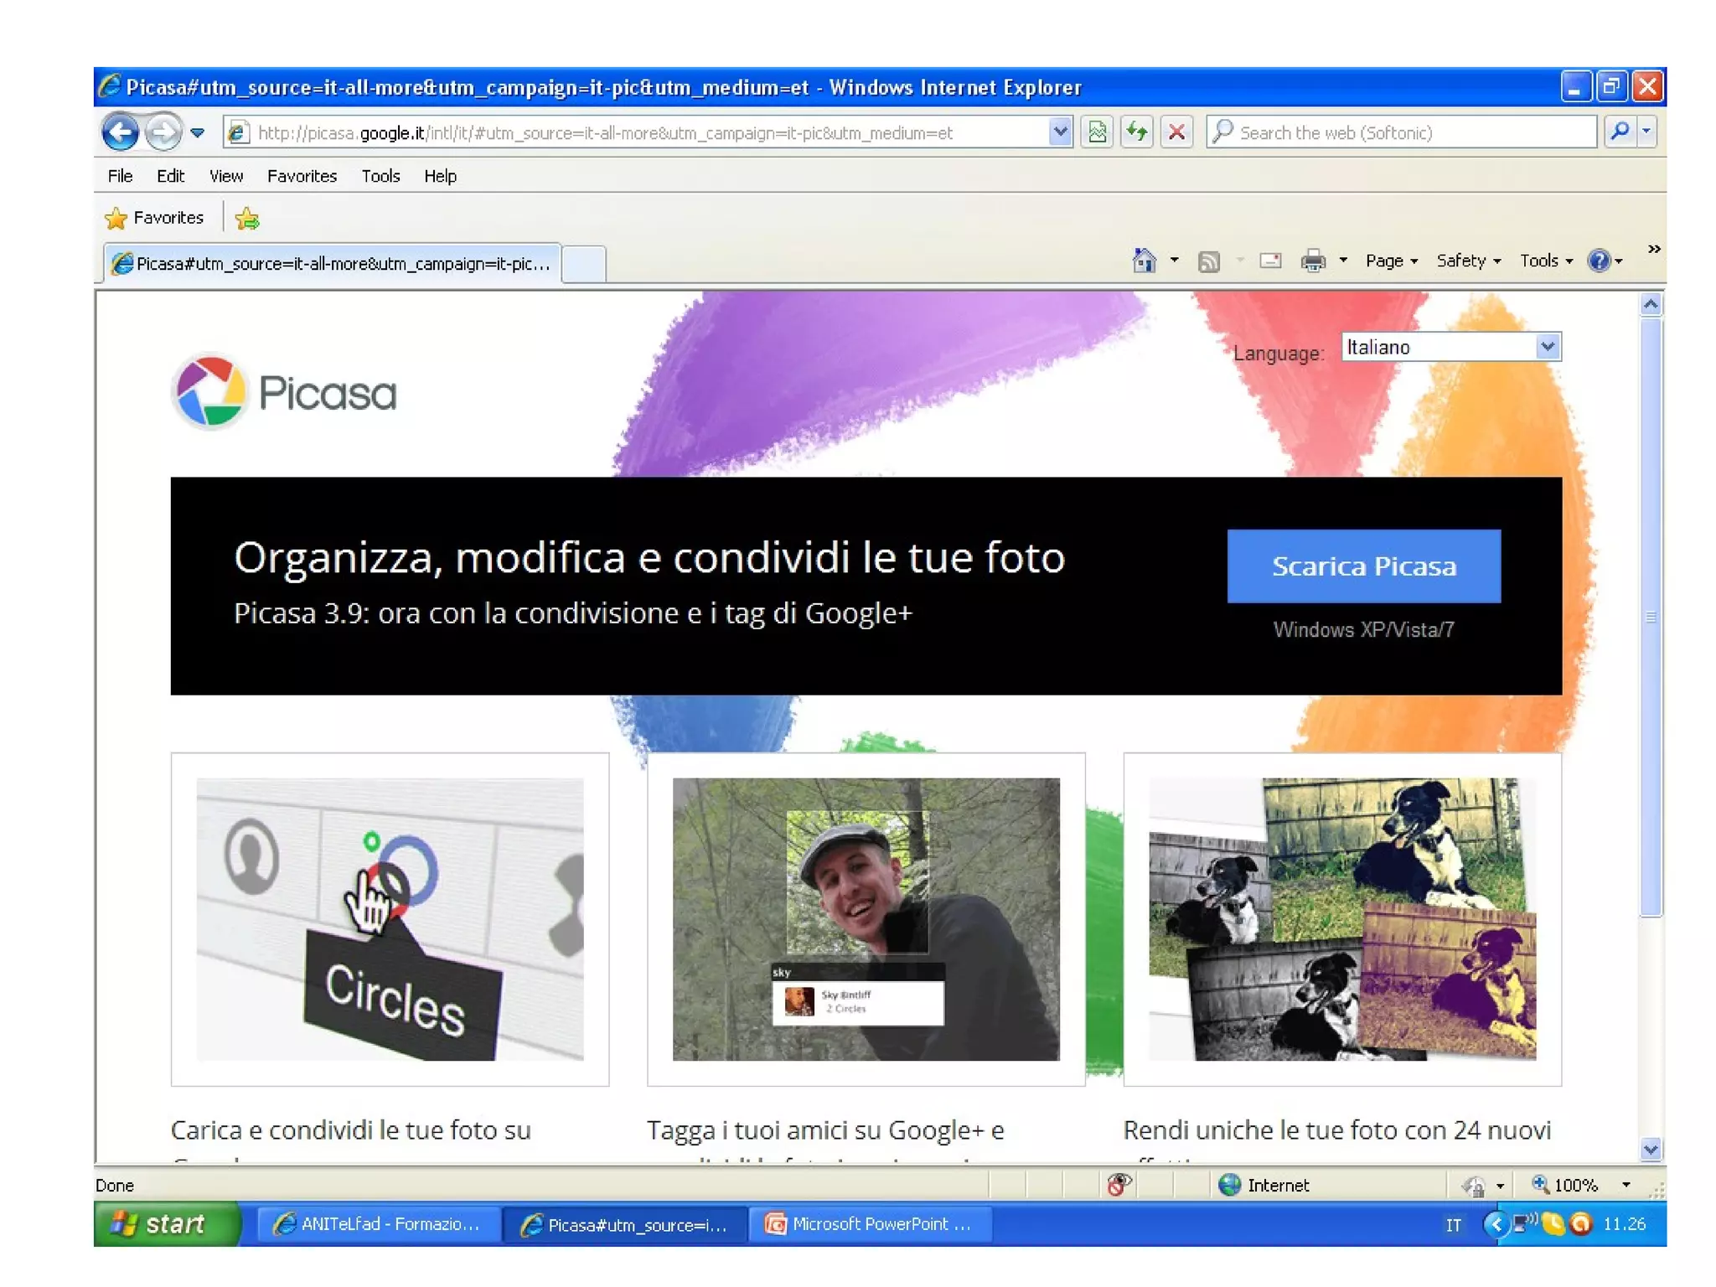
Task: Click the Print icon in command bar
Action: tap(1313, 261)
